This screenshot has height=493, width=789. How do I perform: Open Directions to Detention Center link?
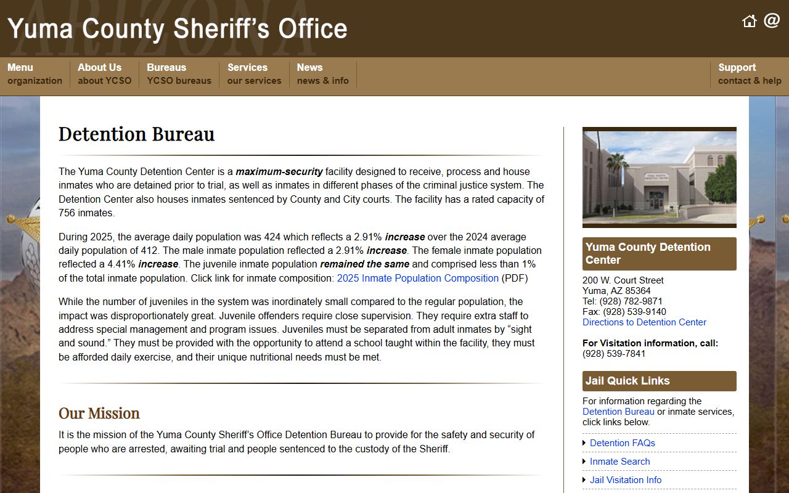point(644,322)
